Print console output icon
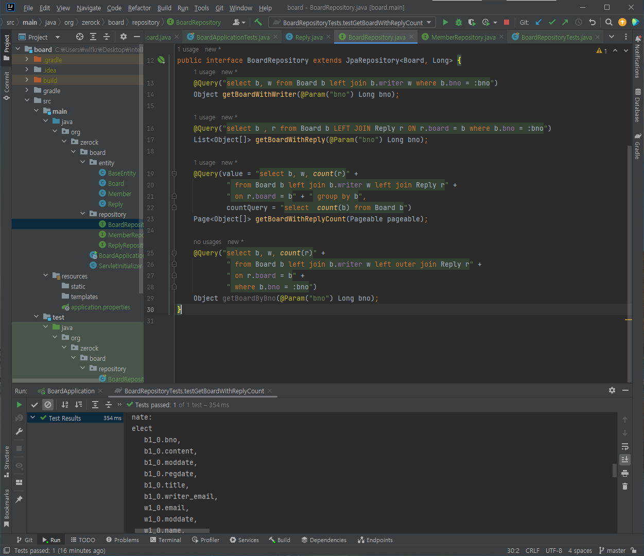 pos(625,473)
